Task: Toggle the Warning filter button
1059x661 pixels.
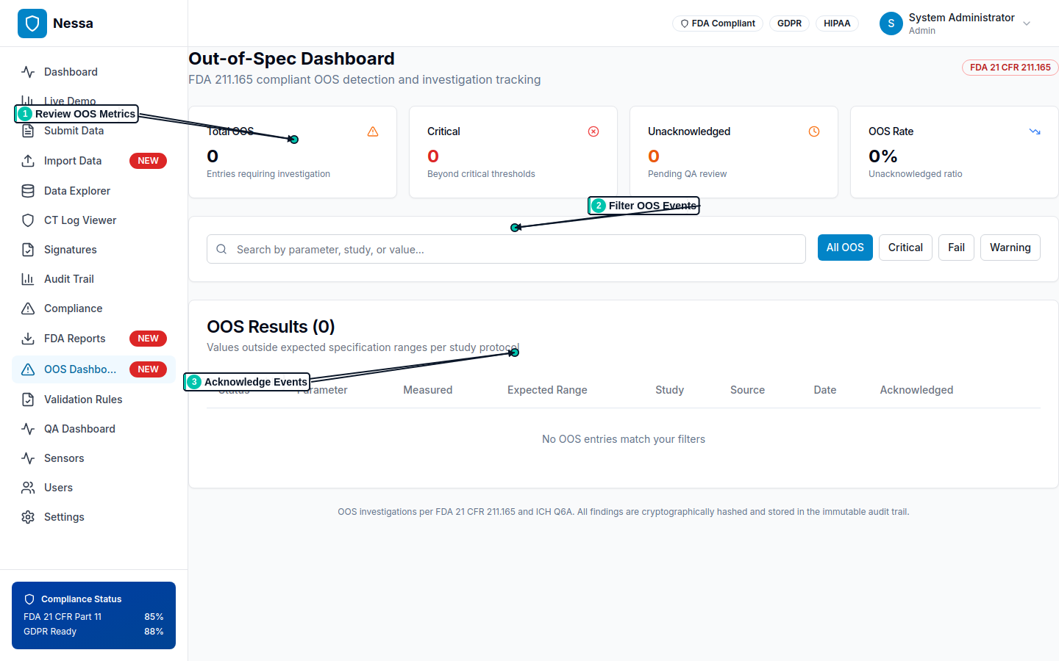Action: coord(1010,248)
